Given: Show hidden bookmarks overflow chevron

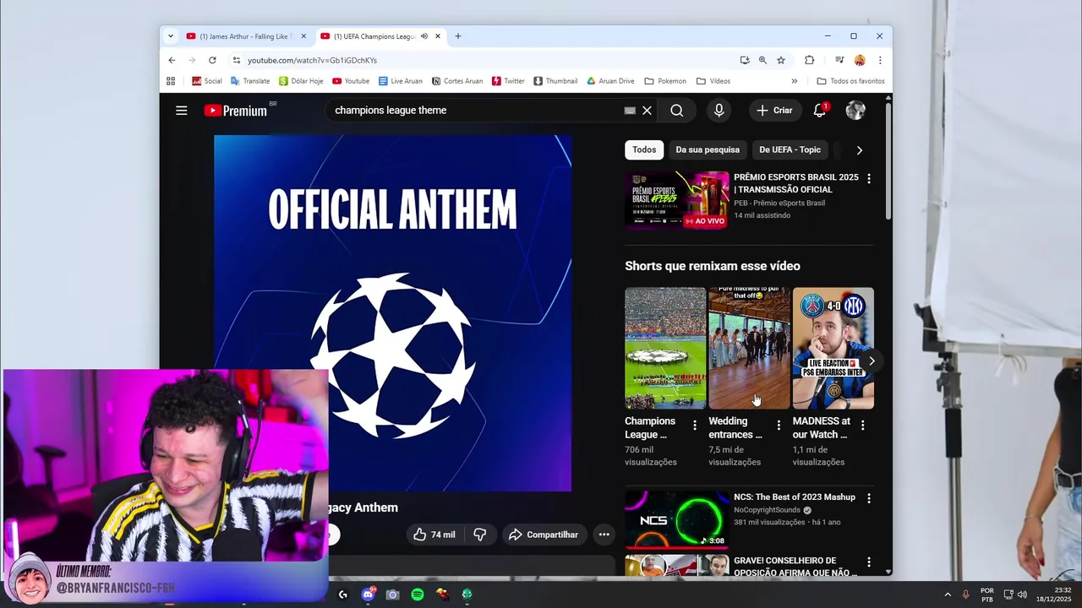Looking at the screenshot, I should pyautogui.click(x=794, y=81).
